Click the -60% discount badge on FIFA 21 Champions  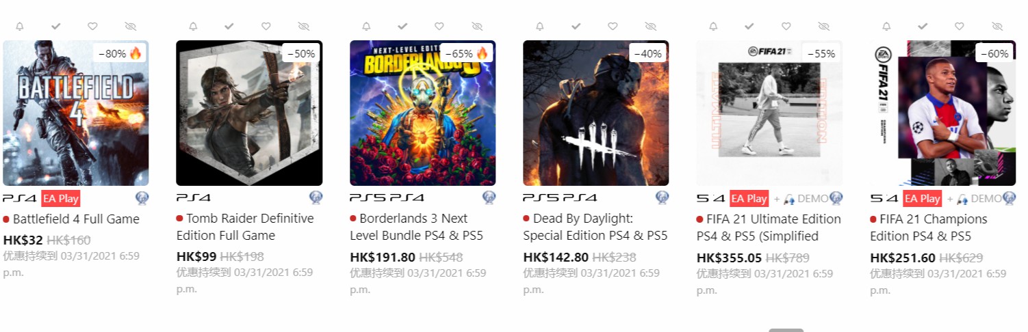pos(994,53)
